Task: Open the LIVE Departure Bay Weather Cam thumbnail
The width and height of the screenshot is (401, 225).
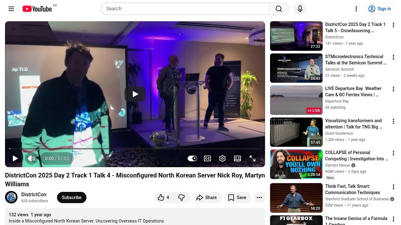Action: point(296,100)
